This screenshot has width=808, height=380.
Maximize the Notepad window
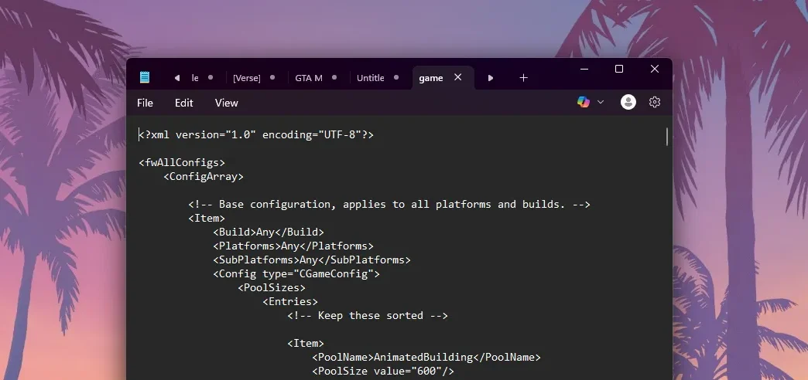pyautogui.click(x=619, y=69)
